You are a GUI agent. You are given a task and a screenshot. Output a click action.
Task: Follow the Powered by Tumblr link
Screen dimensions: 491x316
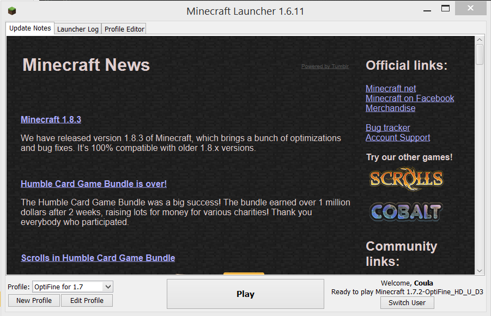pyautogui.click(x=325, y=66)
